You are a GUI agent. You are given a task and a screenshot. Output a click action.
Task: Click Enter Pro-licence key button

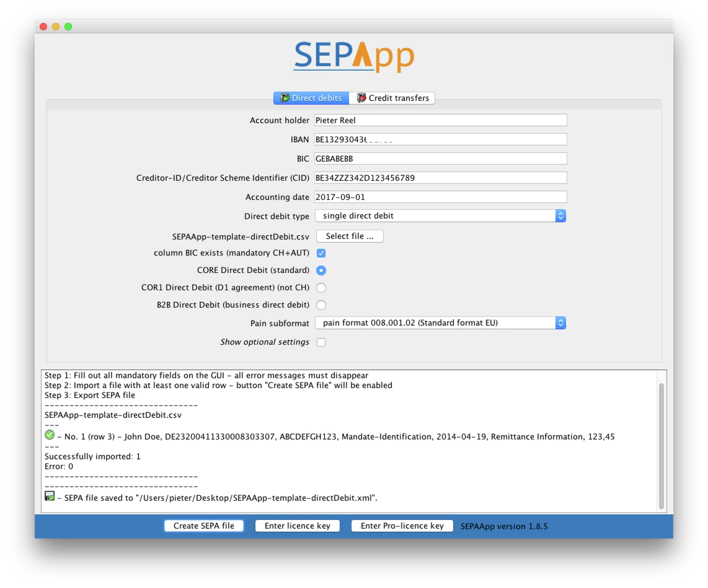point(402,526)
